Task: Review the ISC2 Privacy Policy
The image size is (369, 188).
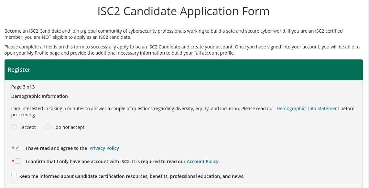Action: click(x=104, y=148)
